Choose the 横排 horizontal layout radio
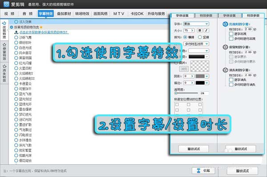267x177 pixels. click(x=185, y=37)
